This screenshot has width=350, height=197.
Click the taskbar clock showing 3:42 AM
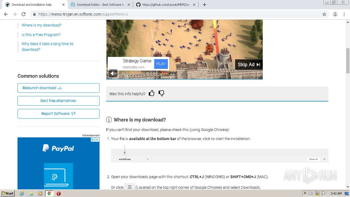[x=336, y=193]
